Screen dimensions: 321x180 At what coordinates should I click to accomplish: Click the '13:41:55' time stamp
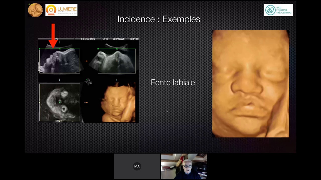pos(134,39)
